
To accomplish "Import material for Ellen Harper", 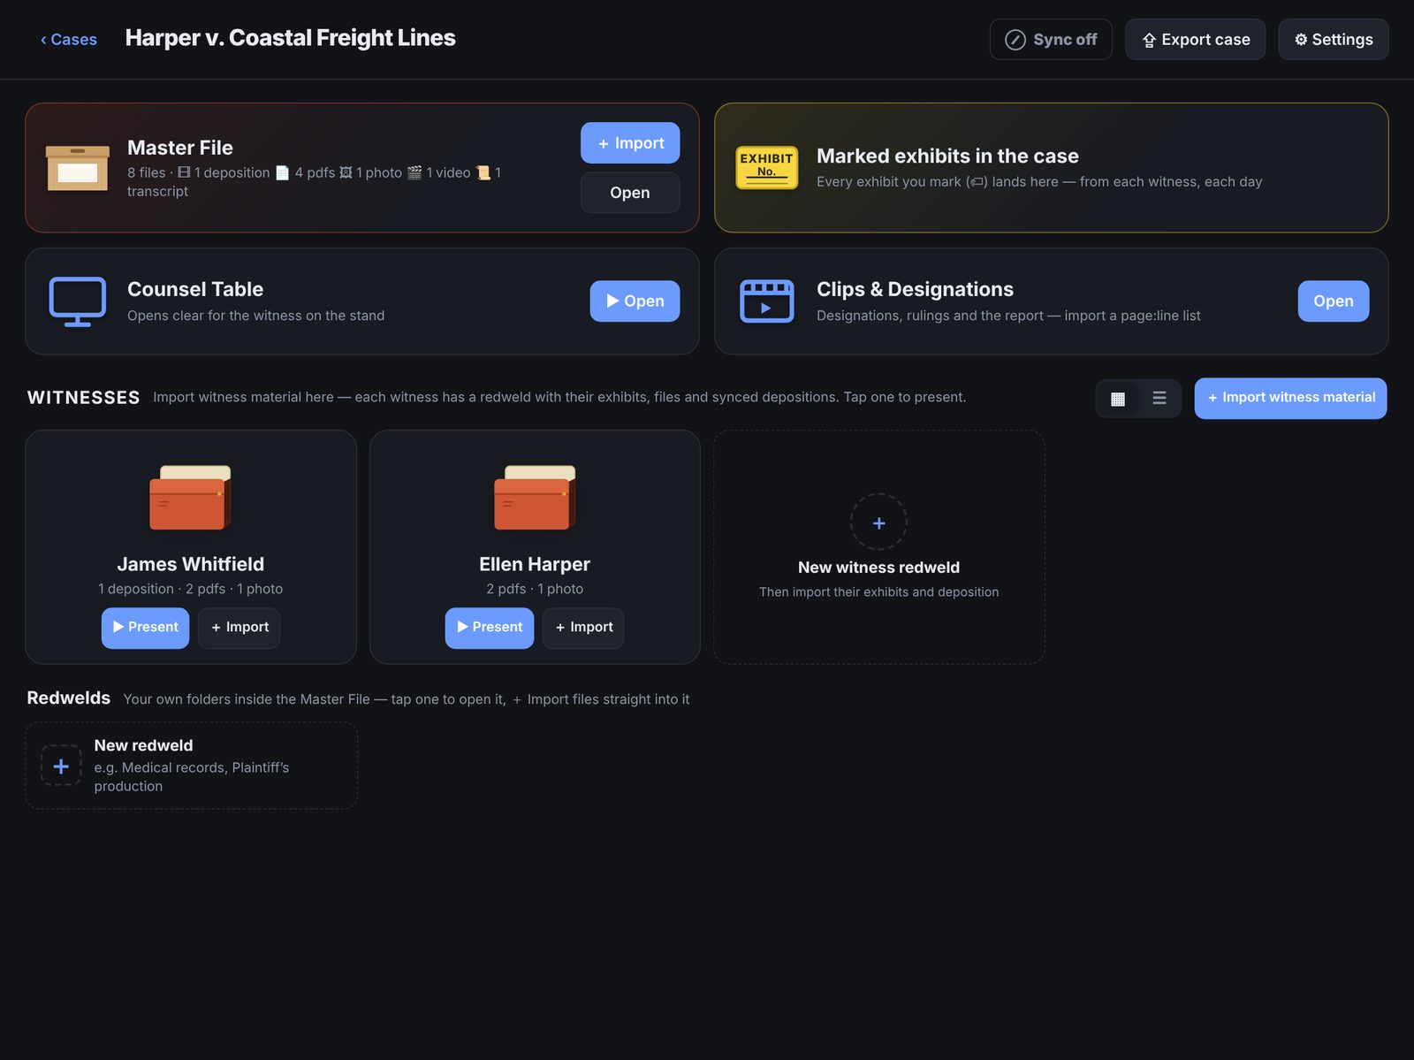I will 583,628.
